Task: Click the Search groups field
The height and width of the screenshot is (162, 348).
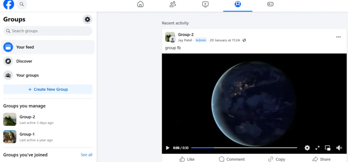Action: (x=48, y=31)
